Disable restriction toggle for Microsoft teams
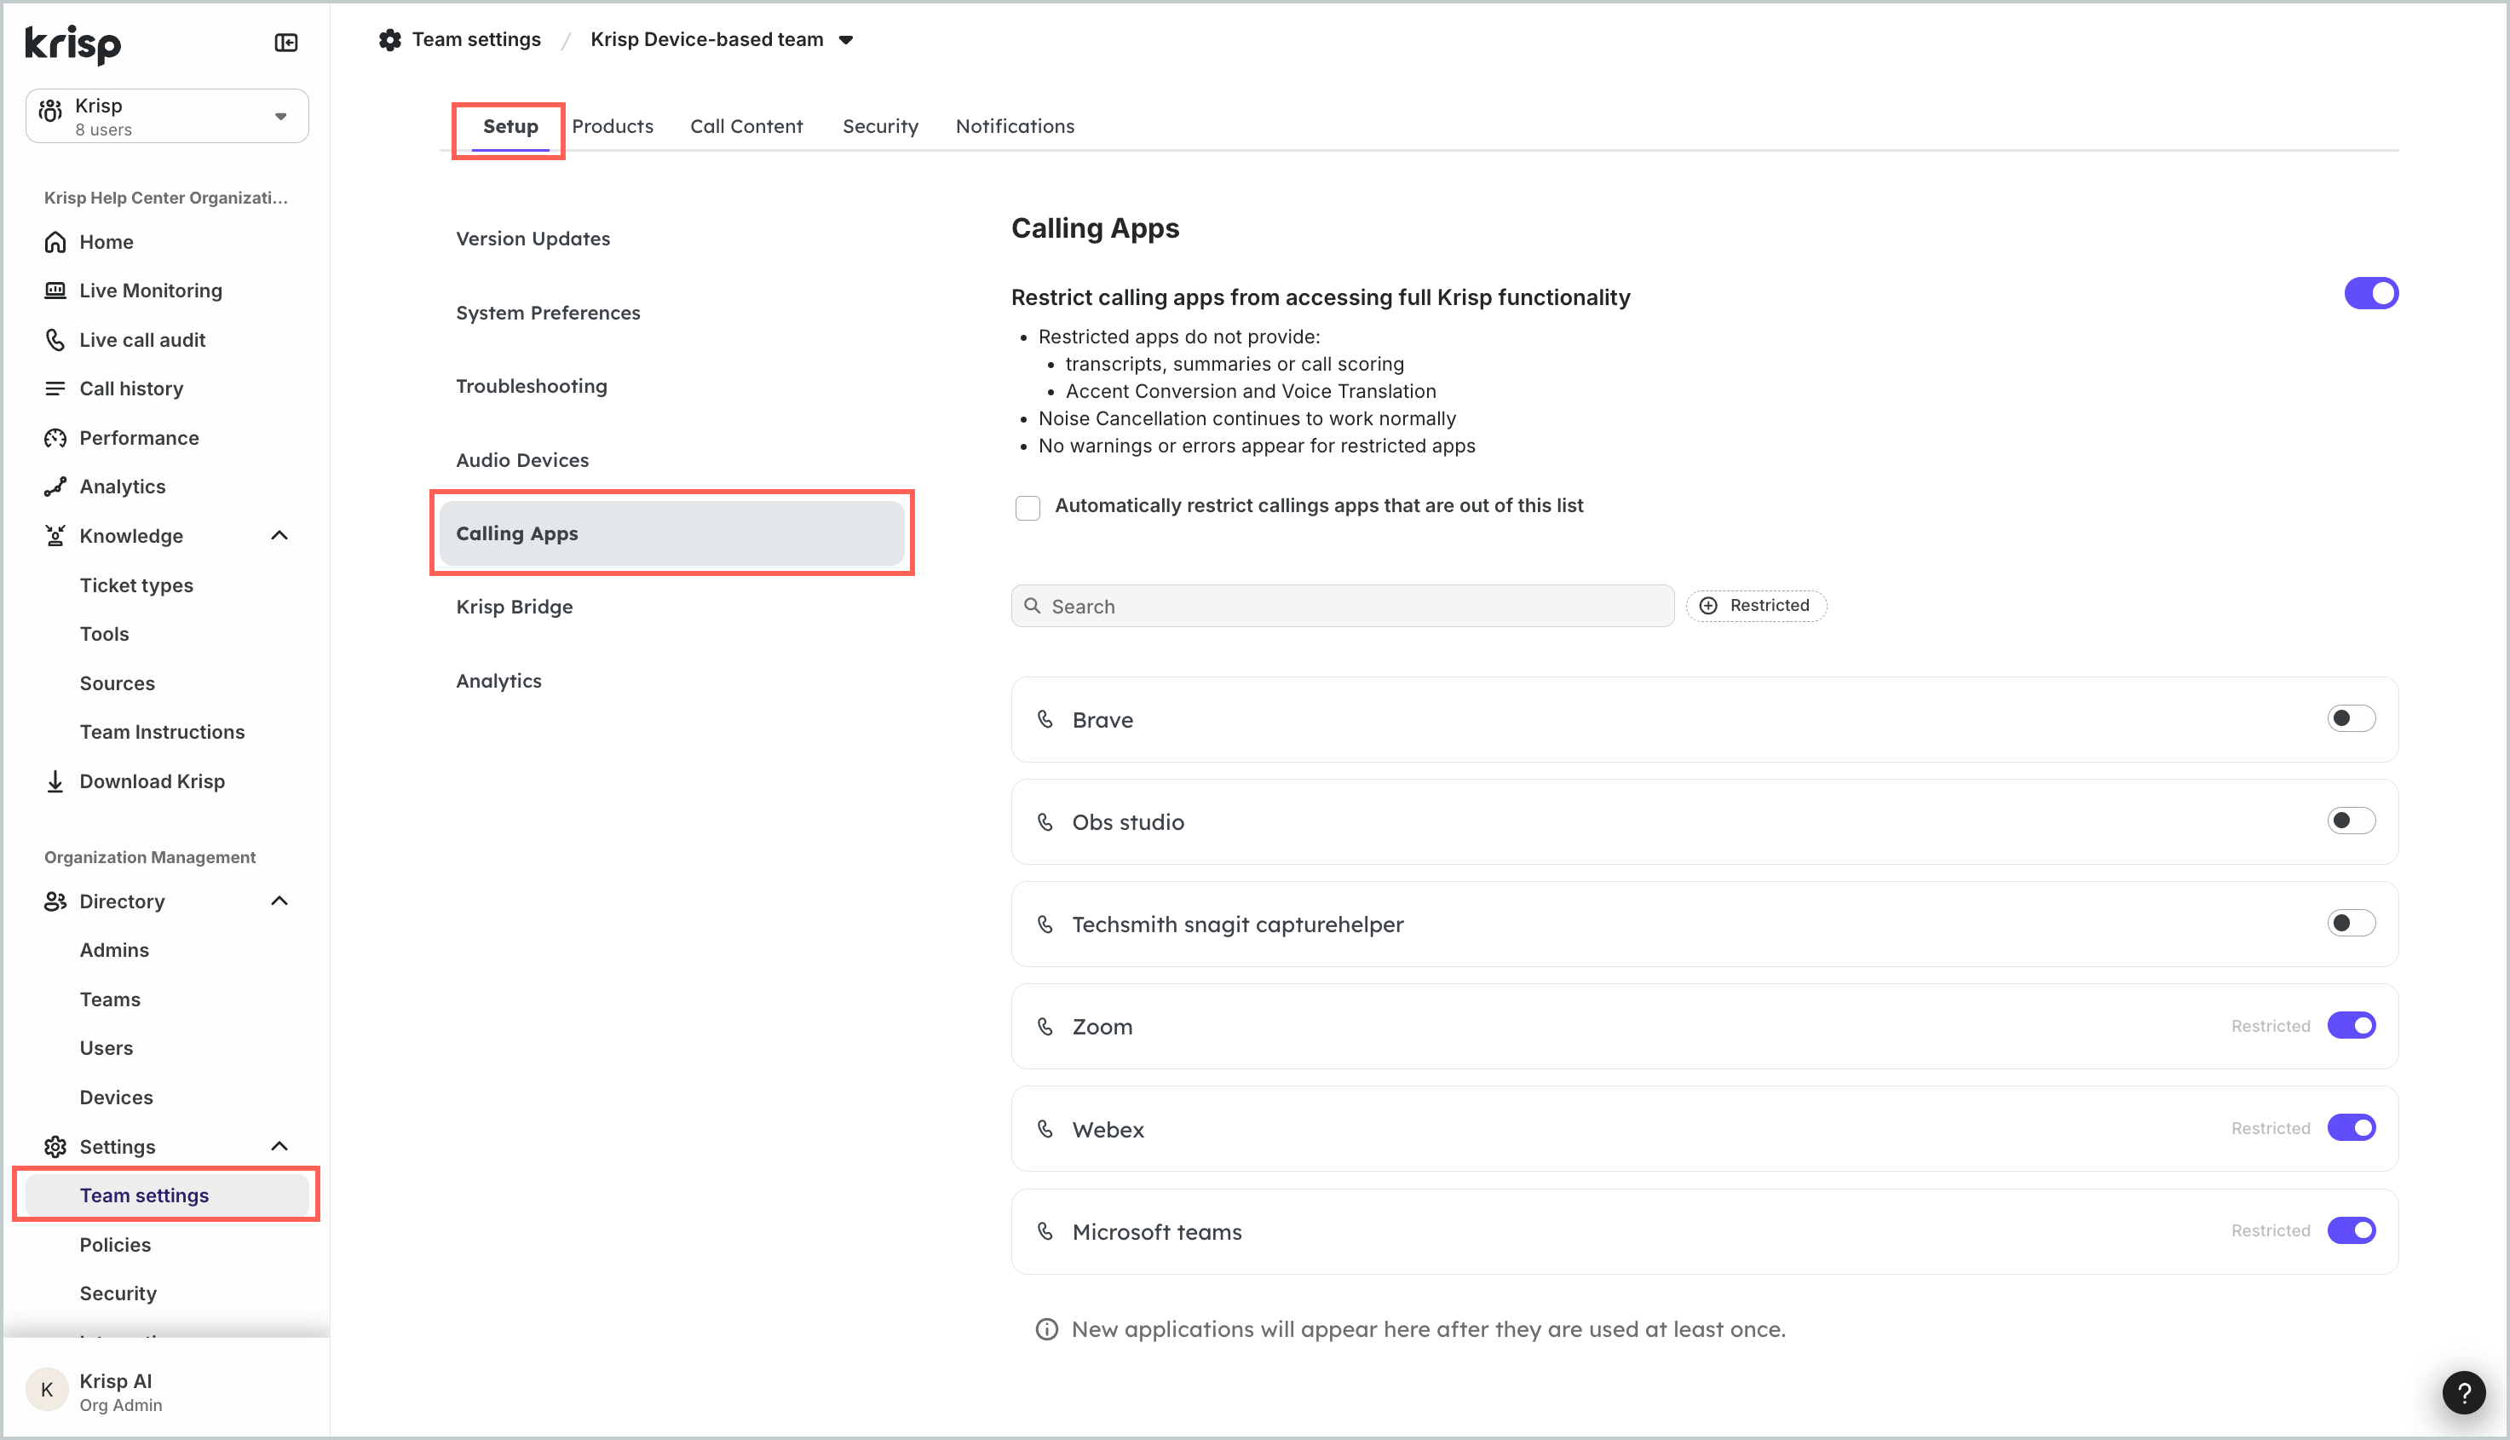 tap(2351, 1230)
